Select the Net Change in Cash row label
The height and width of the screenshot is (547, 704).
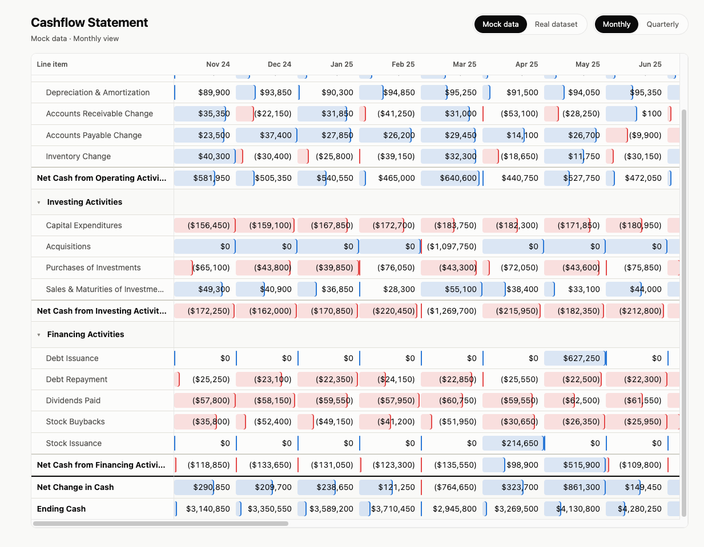click(75, 487)
